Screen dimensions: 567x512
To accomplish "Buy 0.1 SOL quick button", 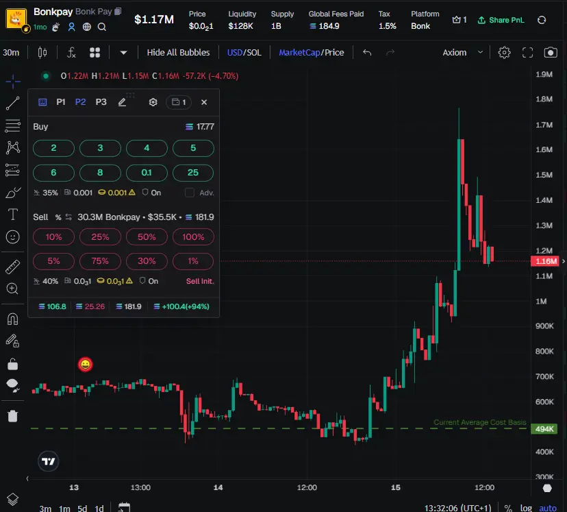I will tap(147, 173).
